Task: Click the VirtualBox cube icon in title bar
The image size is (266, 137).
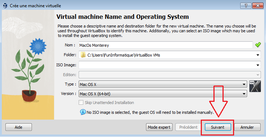Action: pyautogui.click(x=5, y=5)
